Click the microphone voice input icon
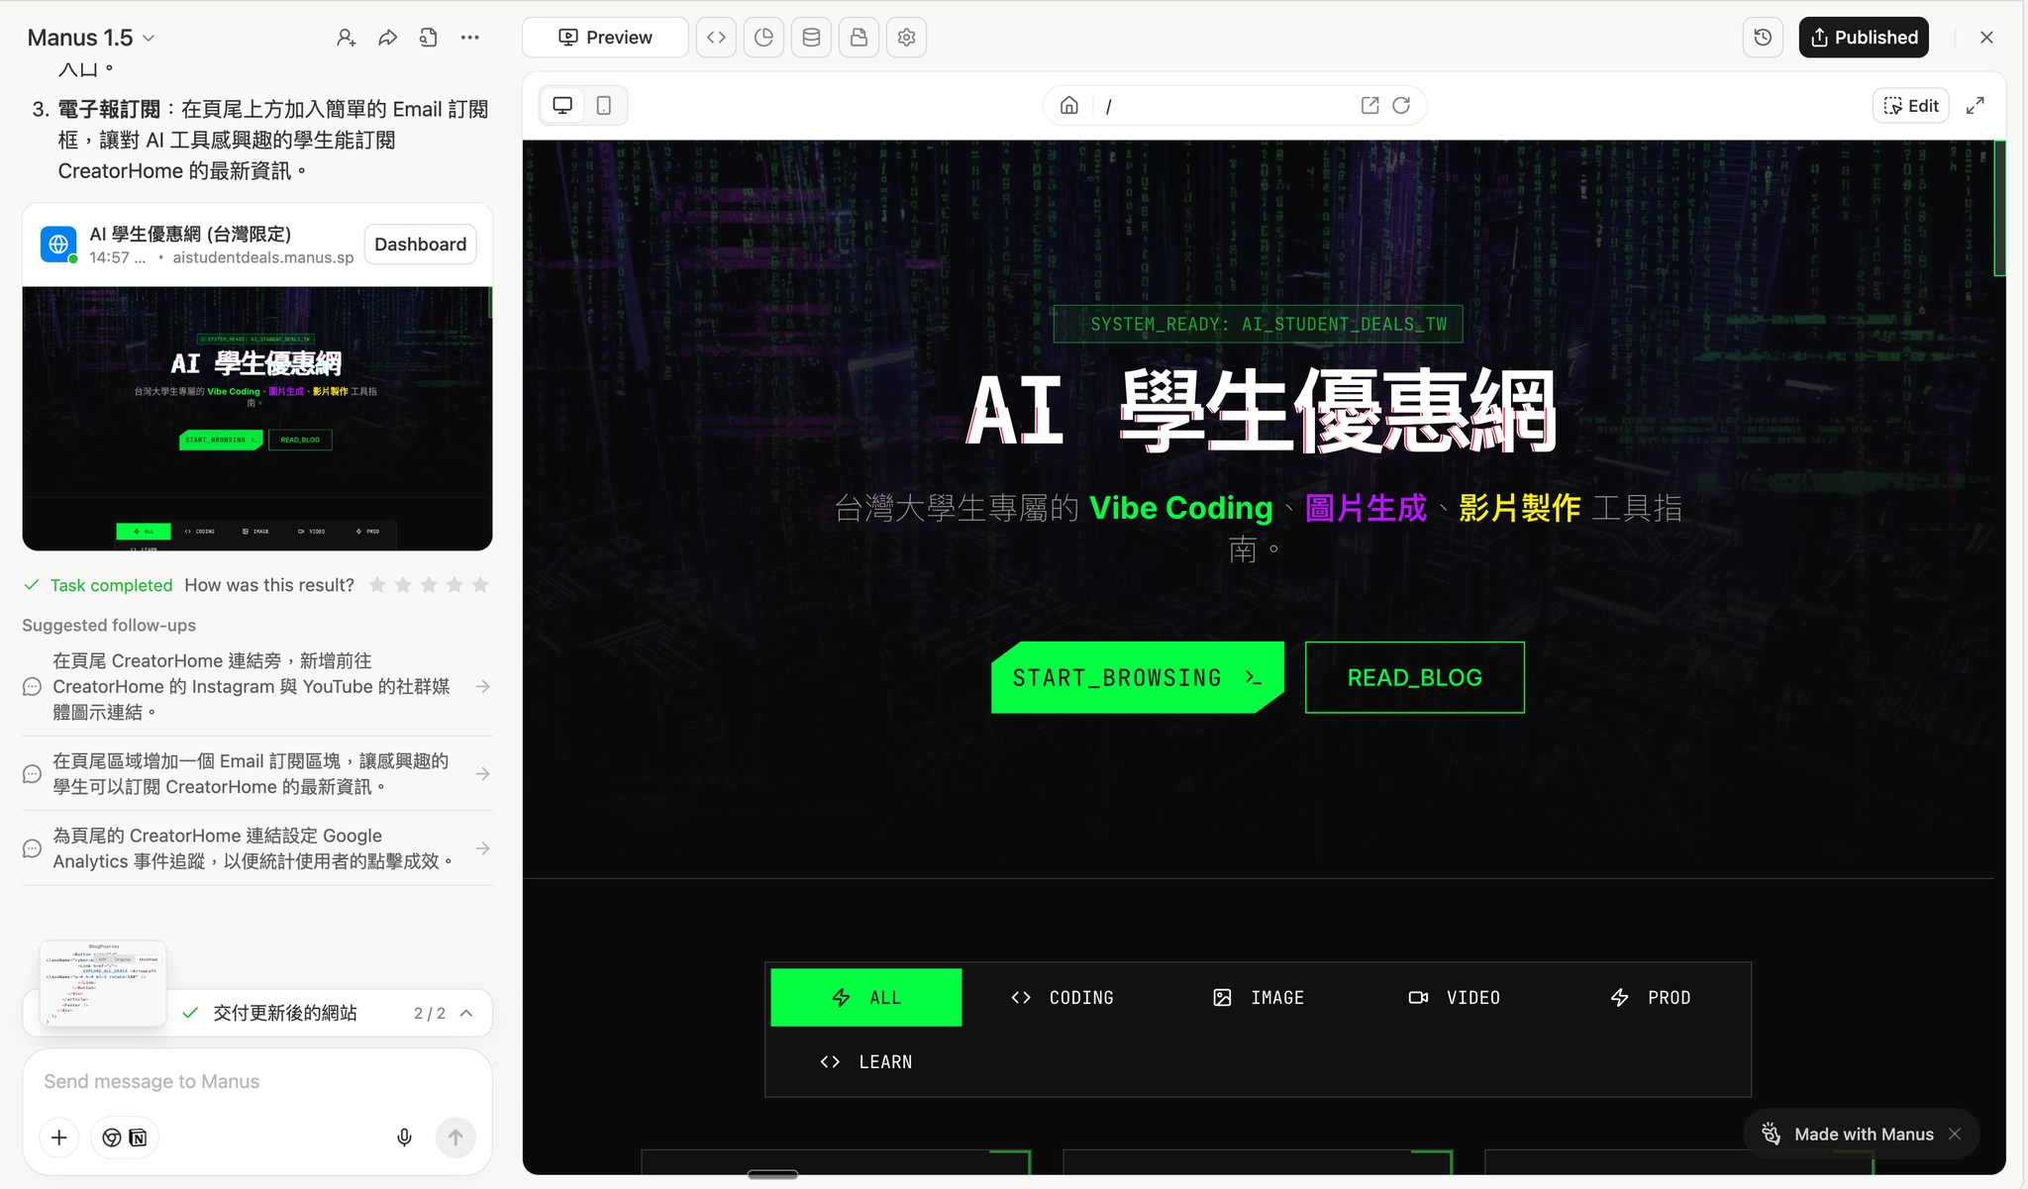 [404, 1138]
